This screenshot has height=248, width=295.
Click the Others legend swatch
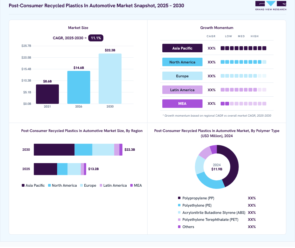pos(179,227)
